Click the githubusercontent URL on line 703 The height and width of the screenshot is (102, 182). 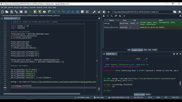pos(64,82)
